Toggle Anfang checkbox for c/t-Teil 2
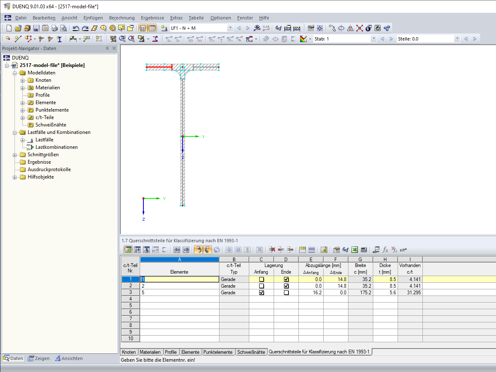 (261, 286)
